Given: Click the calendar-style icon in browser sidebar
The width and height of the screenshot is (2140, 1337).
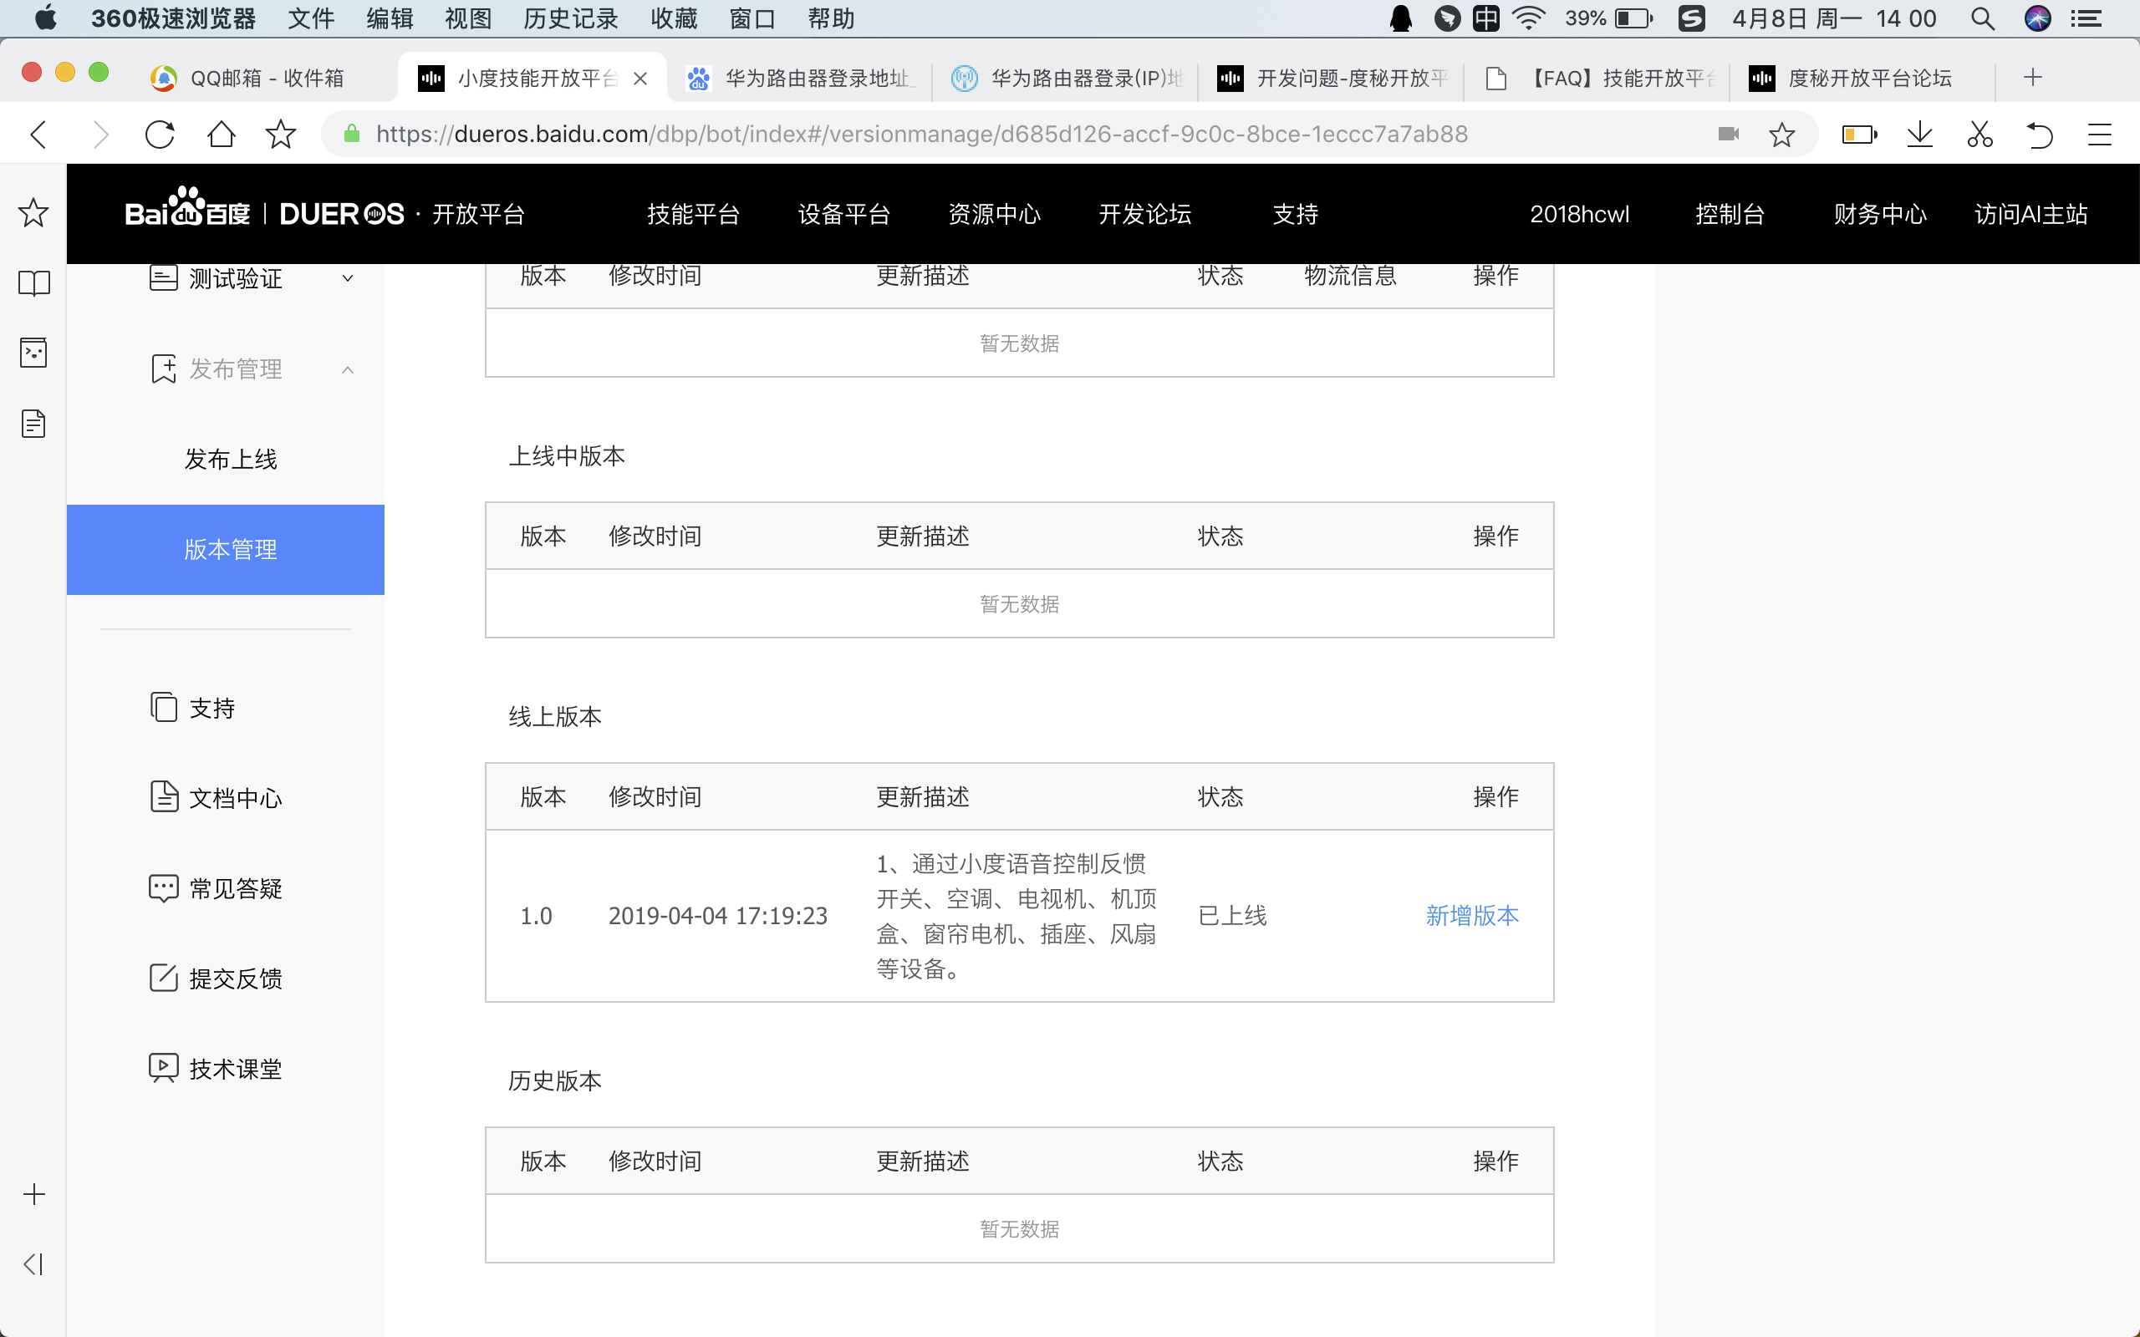Looking at the screenshot, I should [x=33, y=353].
